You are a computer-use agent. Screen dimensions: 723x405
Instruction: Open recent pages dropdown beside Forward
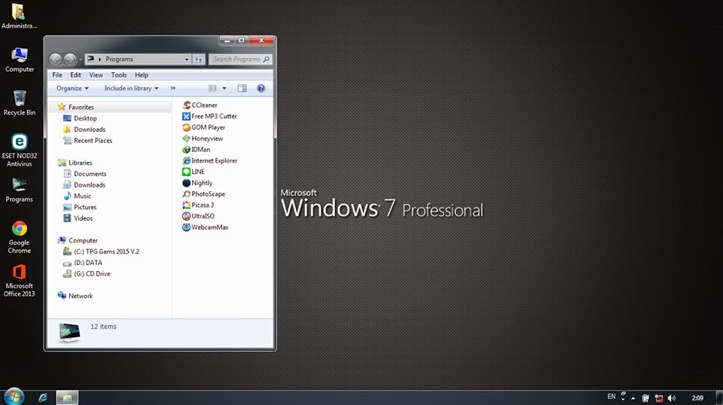coord(81,59)
